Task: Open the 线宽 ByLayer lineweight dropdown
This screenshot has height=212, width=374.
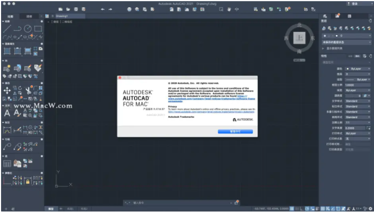Action: [358, 91]
